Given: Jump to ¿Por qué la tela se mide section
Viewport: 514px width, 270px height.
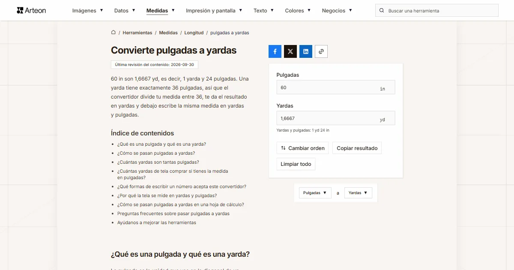Looking at the screenshot, I should coord(167,196).
